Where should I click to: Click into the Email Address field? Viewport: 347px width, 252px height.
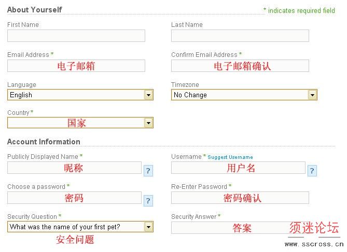pos(76,66)
